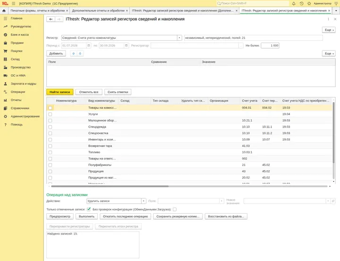Switch to third ITfresh Редактор записей tab
This screenshot has width=340, height=261.
[x=183, y=10]
